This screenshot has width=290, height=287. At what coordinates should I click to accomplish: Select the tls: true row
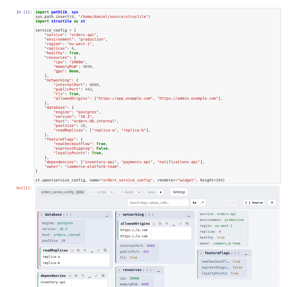click(x=138, y=258)
